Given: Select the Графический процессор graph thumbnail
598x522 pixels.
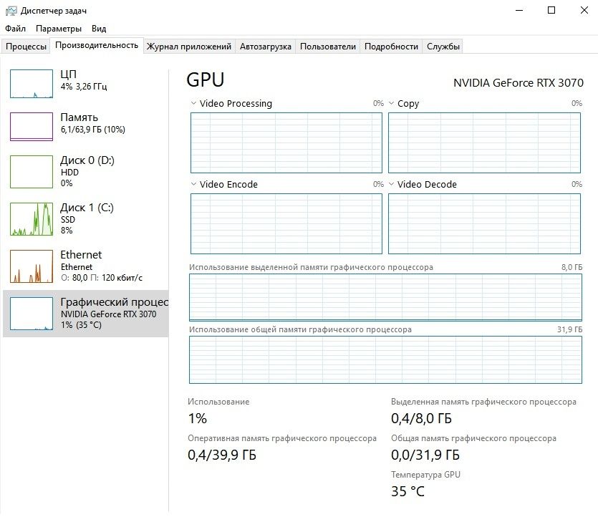Looking at the screenshot, I should 32,314.
